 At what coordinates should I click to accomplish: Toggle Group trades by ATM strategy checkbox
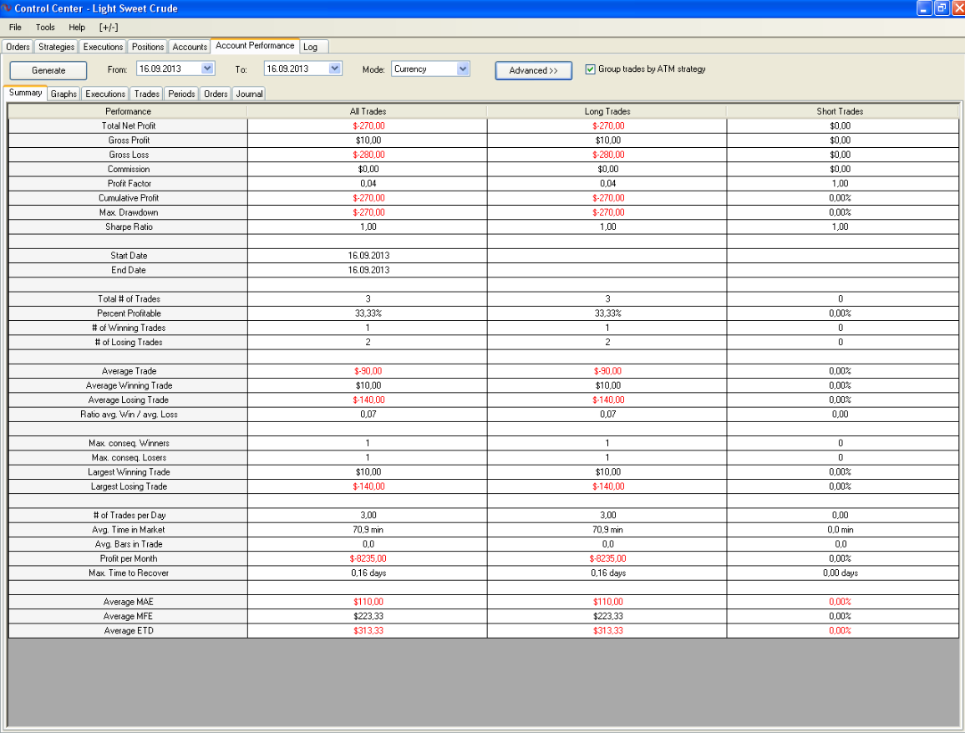(x=590, y=69)
